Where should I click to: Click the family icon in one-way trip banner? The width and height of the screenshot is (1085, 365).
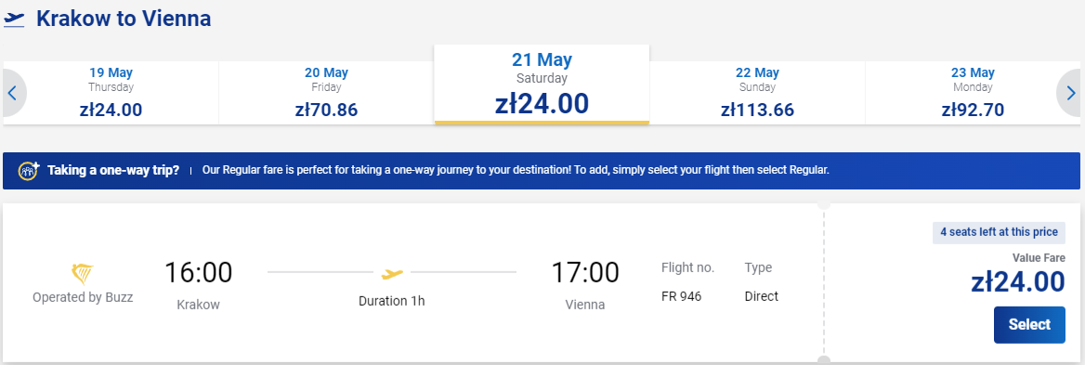[x=29, y=170]
